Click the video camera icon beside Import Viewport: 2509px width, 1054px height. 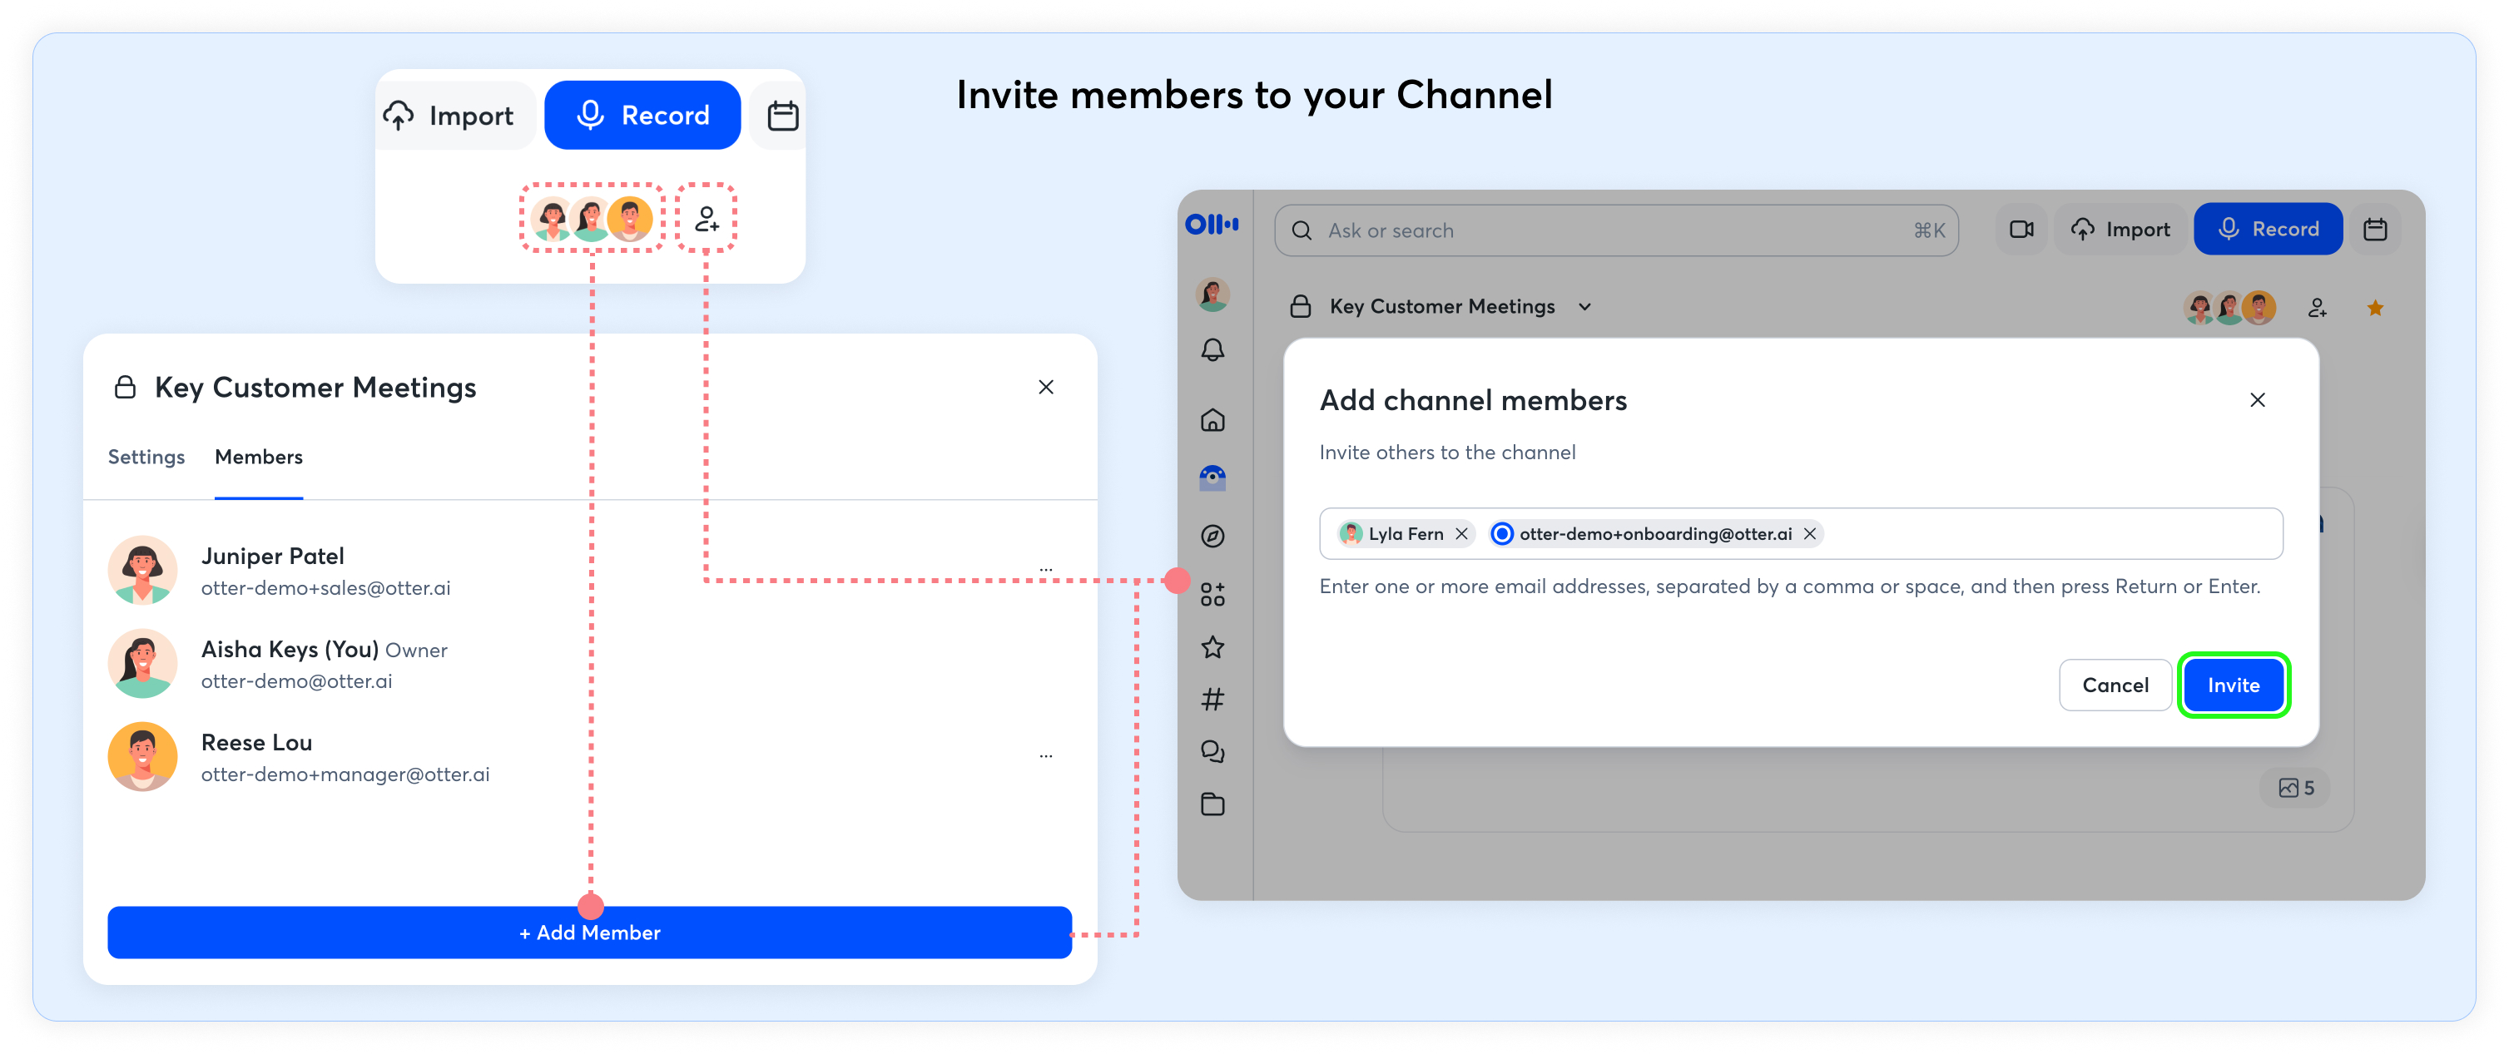coord(2021,230)
